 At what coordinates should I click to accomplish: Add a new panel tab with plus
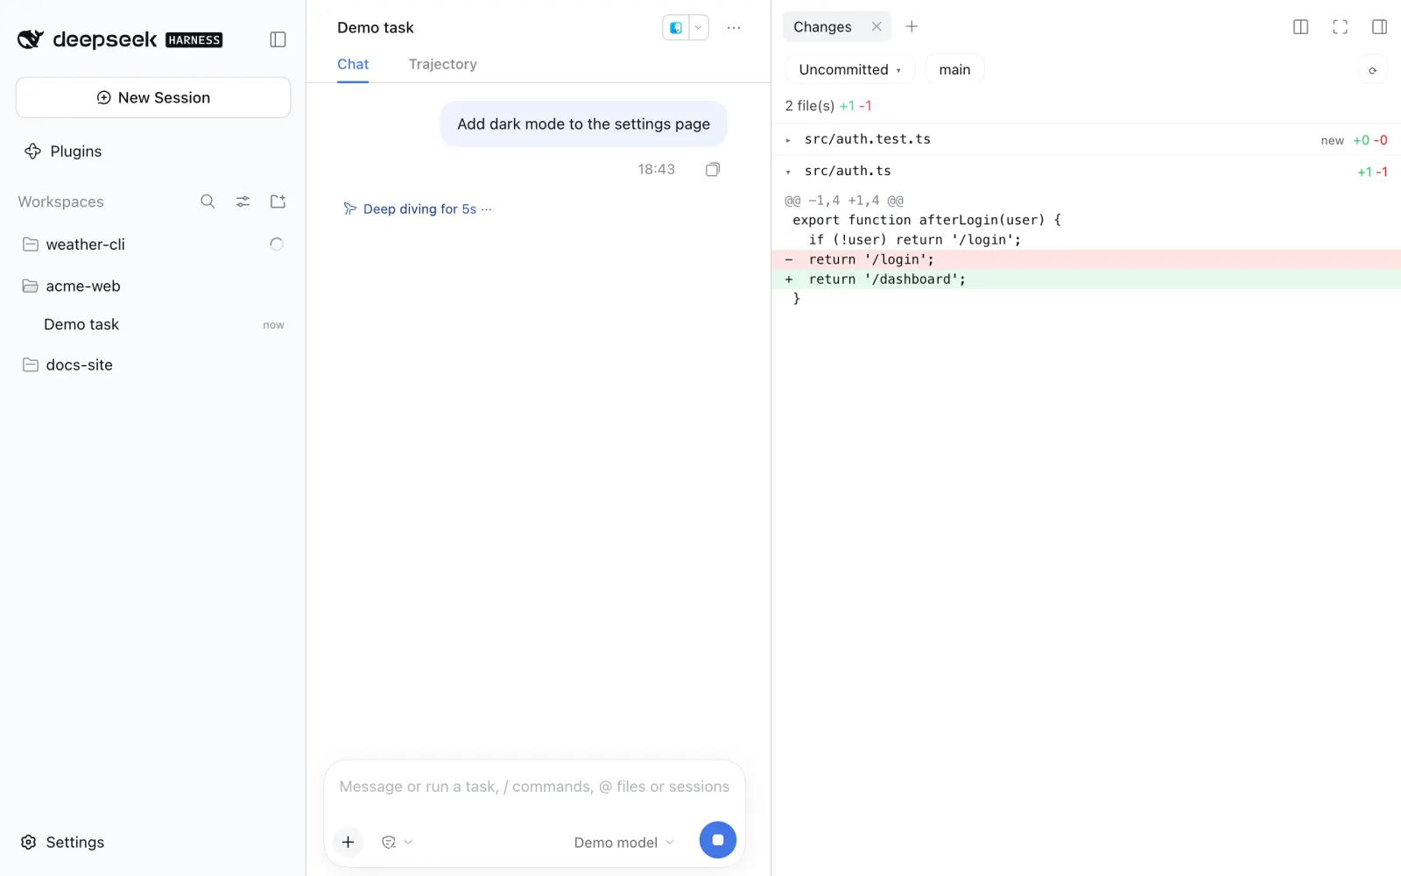[x=912, y=26]
